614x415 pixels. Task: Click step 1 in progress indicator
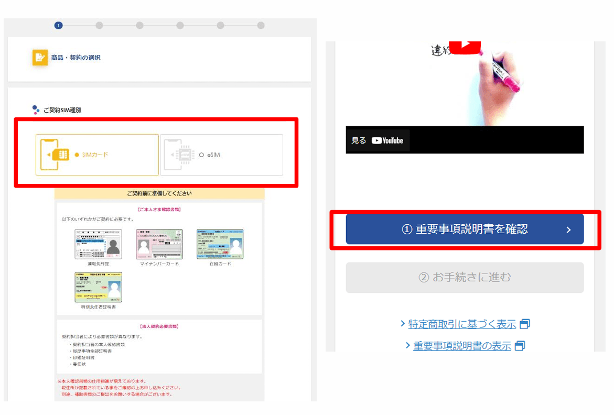pos(58,25)
